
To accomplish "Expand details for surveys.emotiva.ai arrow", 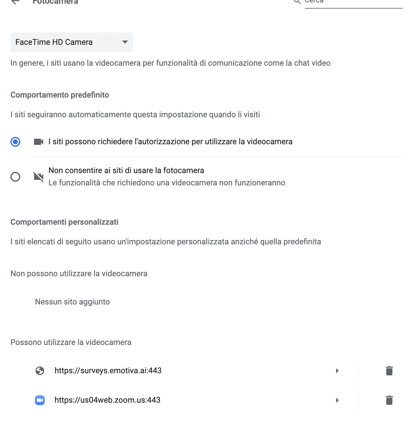I will coord(337,371).
